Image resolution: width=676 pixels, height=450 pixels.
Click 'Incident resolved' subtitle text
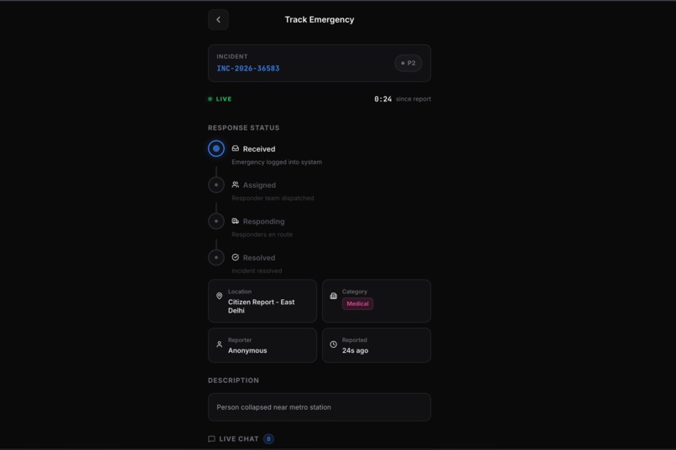click(257, 271)
